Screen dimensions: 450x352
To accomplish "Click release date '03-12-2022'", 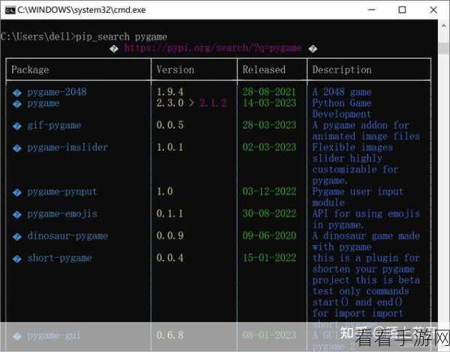I will pyautogui.click(x=269, y=192).
